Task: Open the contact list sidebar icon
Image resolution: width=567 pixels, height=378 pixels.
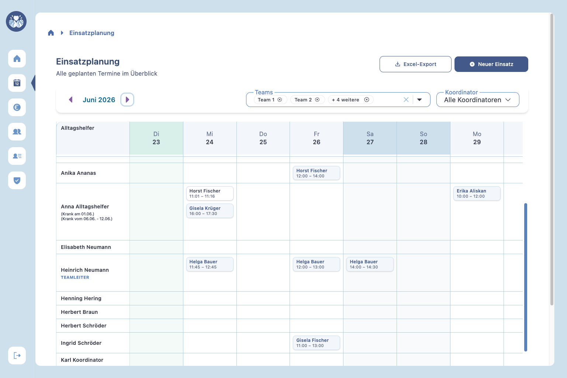Action: point(17,156)
